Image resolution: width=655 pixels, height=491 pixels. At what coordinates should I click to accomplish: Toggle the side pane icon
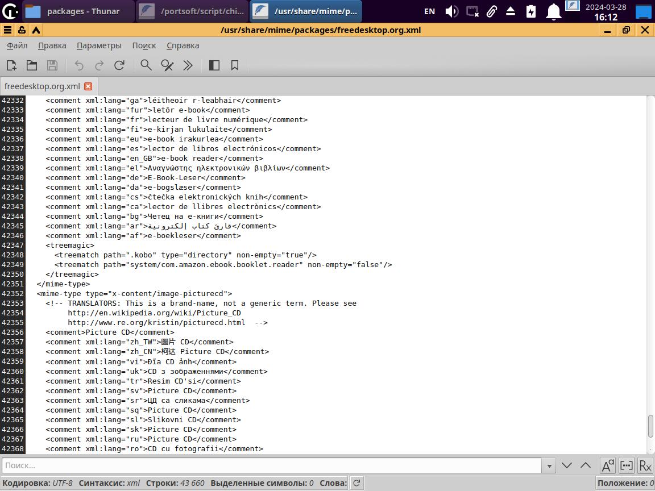pos(214,65)
